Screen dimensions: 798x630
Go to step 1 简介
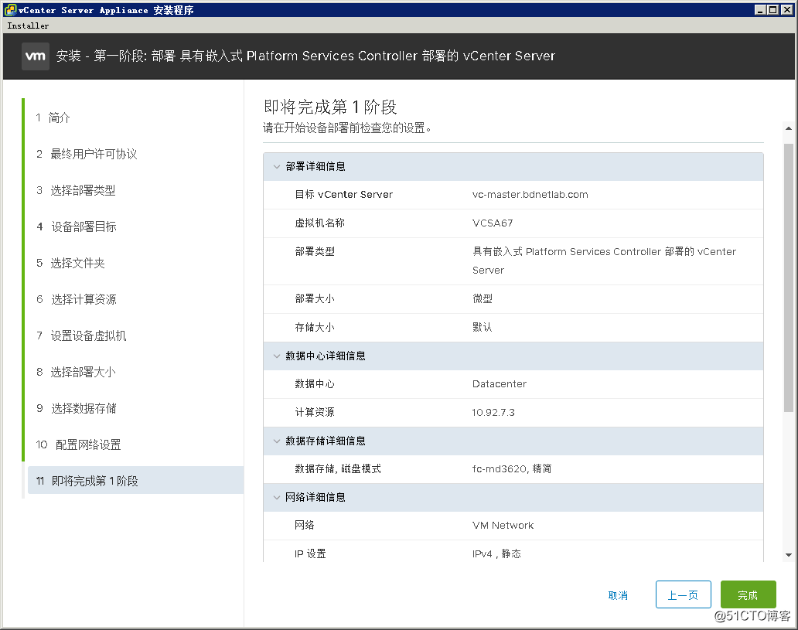coord(53,117)
